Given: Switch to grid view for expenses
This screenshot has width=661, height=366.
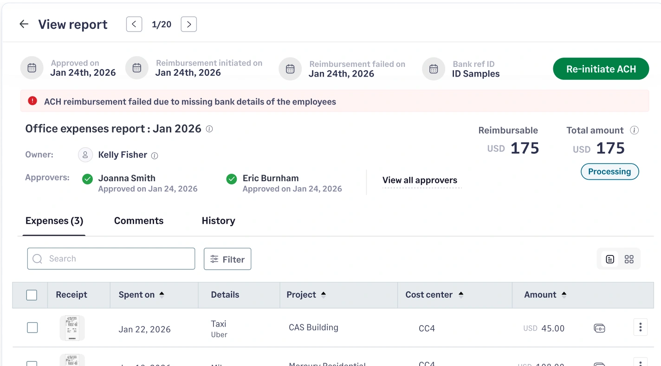Looking at the screenshot, I should [x=629, y=259].
